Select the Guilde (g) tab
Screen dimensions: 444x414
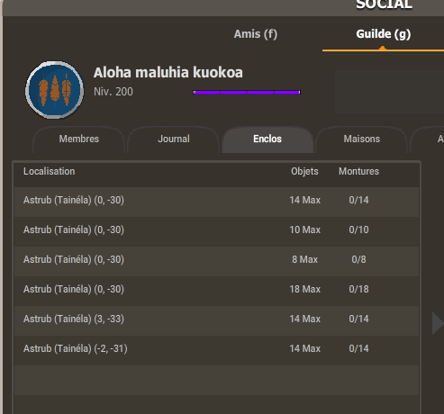(383, 34)
